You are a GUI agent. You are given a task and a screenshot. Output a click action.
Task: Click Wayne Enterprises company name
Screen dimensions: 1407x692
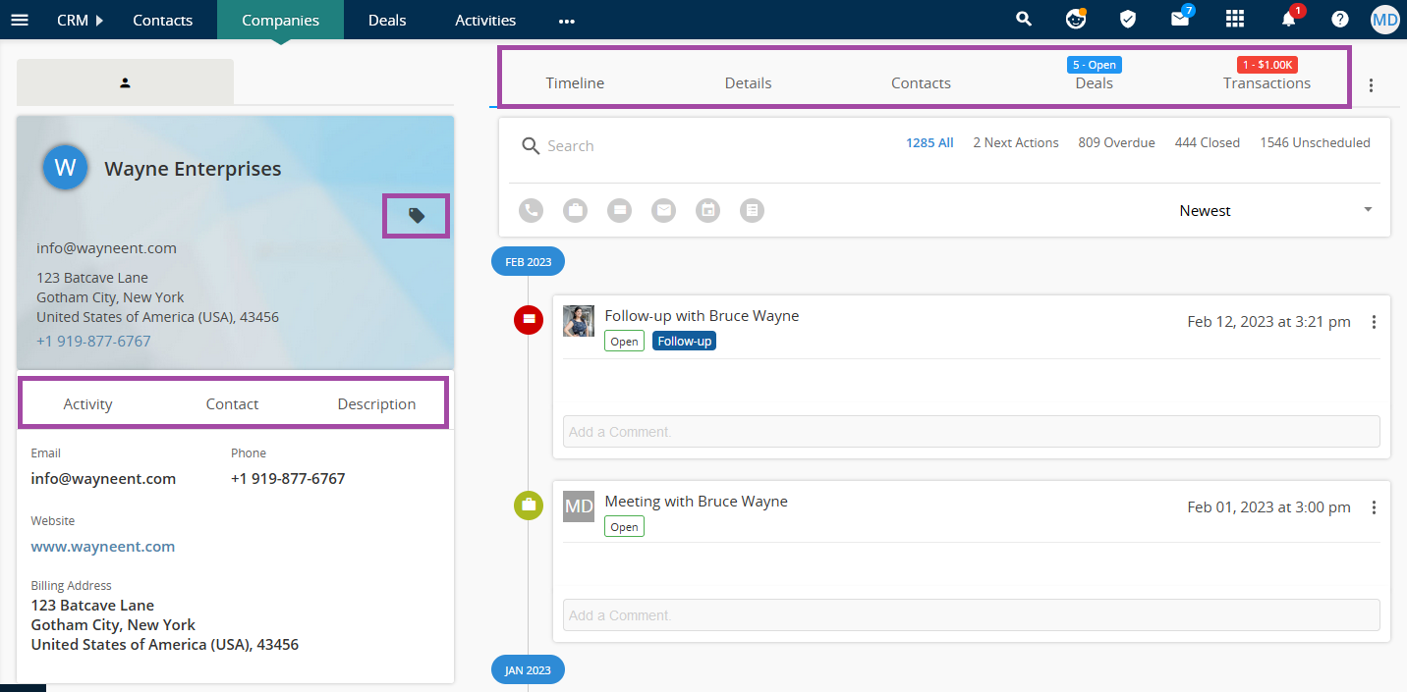(x=193, y=169)
